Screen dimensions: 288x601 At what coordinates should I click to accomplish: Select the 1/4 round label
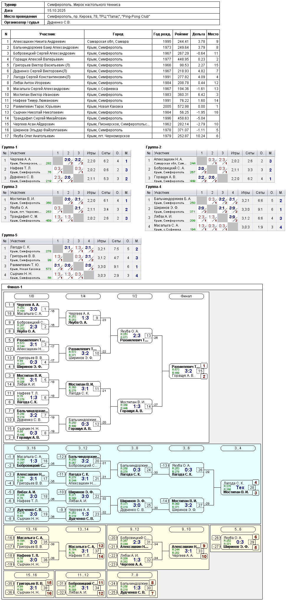pyautogui.click(x=83, y=296)
